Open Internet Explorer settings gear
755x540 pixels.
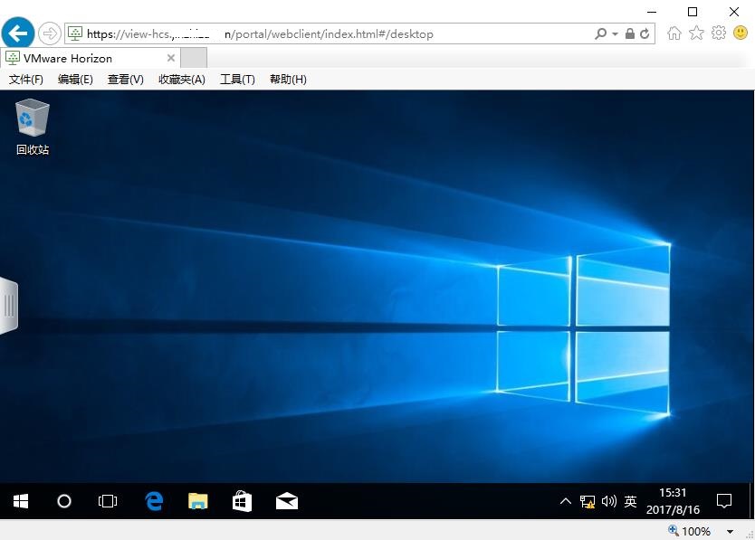tap(719, 33)
